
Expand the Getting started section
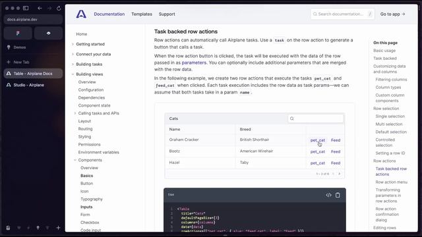[73, 44]
